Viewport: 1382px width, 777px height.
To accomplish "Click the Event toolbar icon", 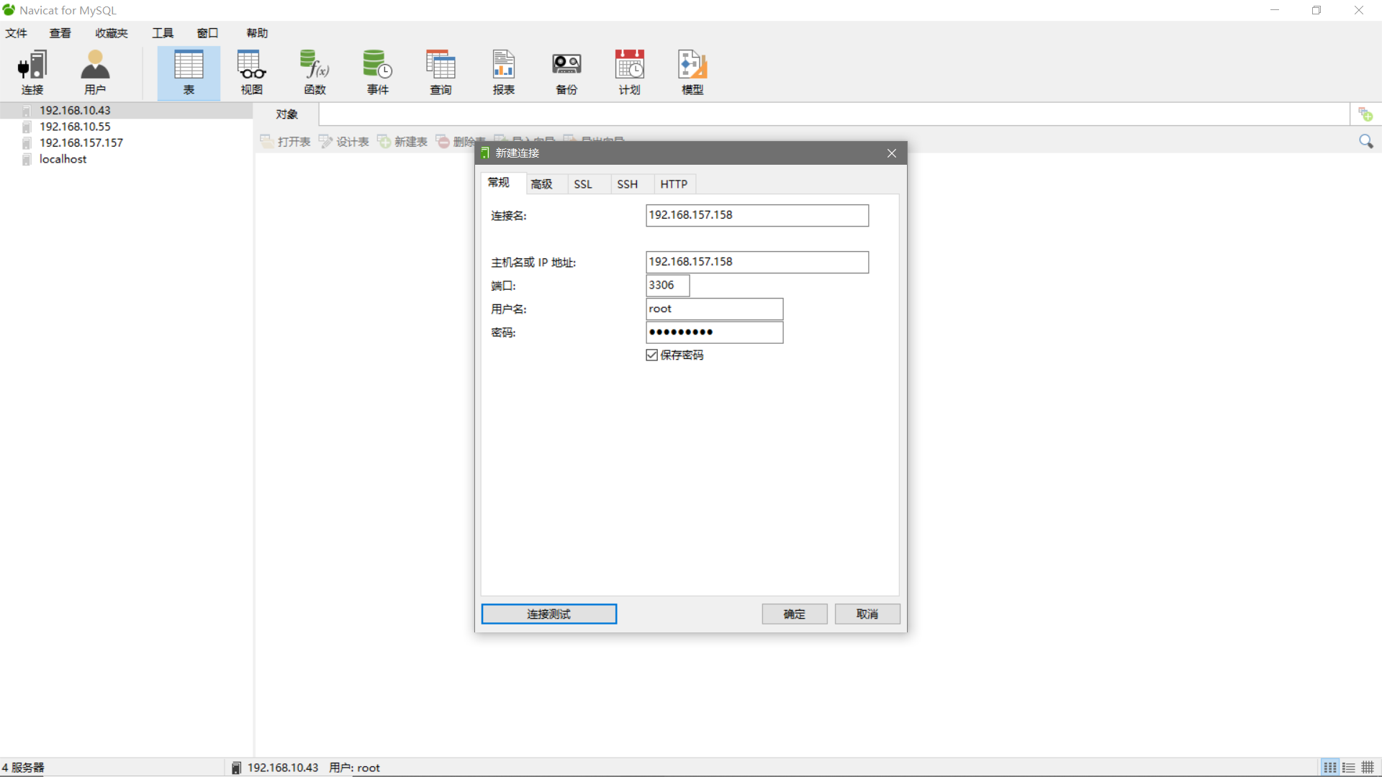I will (377, 72).
